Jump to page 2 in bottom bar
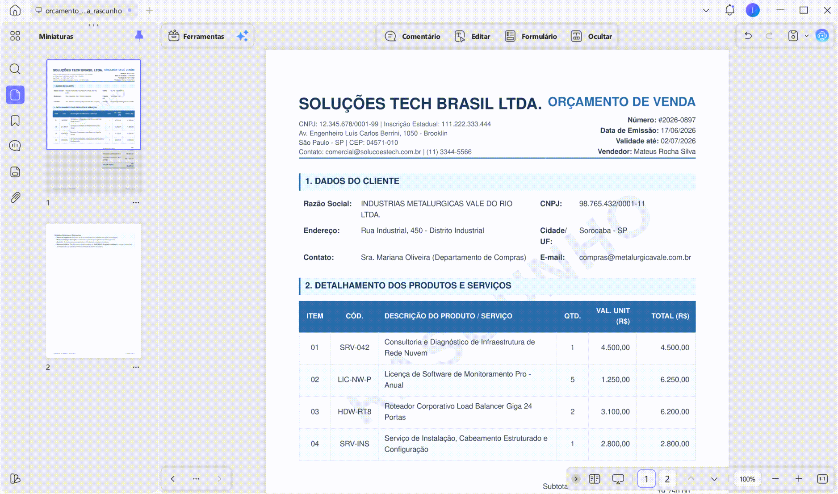This screenshot has width=838, height=494. pyautogui.click(x=667, y=479)
